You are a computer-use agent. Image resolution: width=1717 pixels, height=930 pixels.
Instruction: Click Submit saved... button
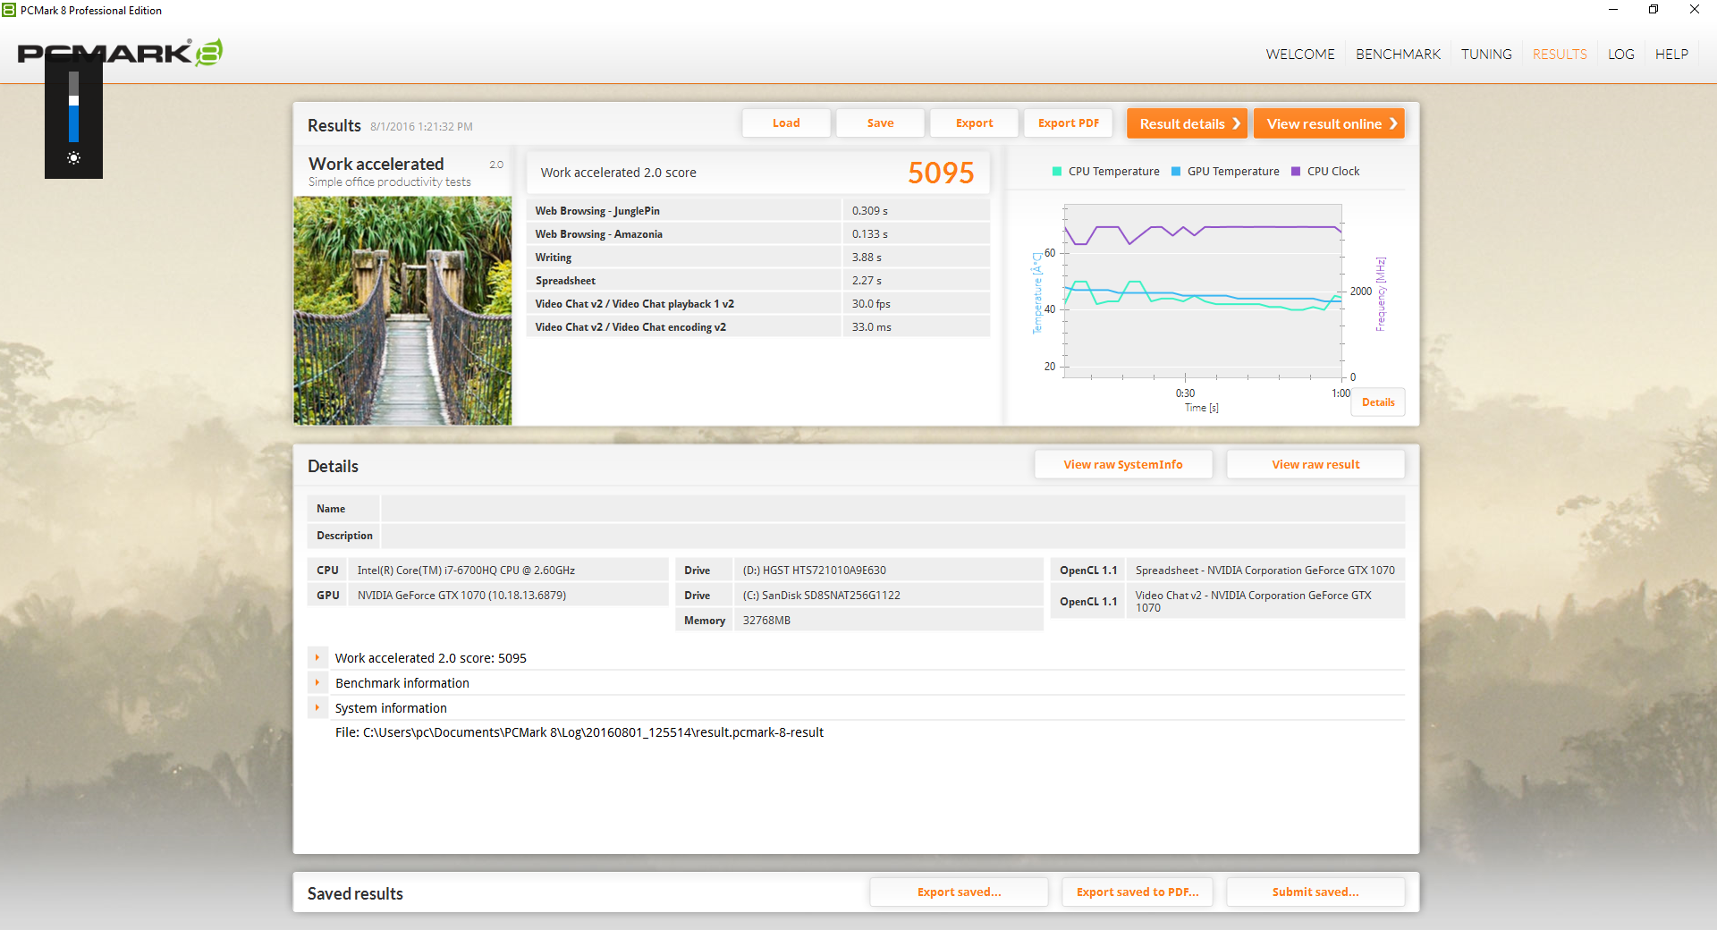click(1315, 892)
